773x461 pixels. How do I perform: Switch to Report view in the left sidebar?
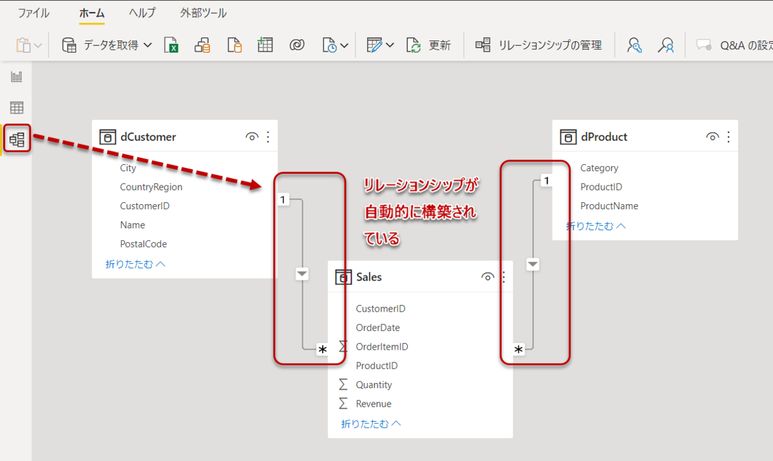tap(16, 76)
